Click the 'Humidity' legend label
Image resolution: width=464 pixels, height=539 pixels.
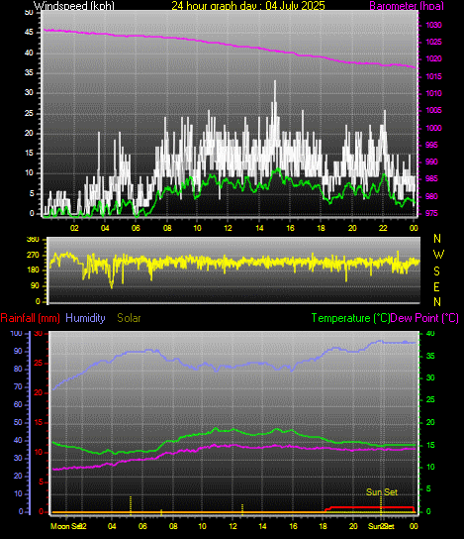[x=85, y=318]
